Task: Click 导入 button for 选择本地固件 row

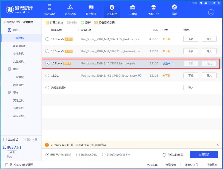Action: pyautogui.click(x=191, y=88)
